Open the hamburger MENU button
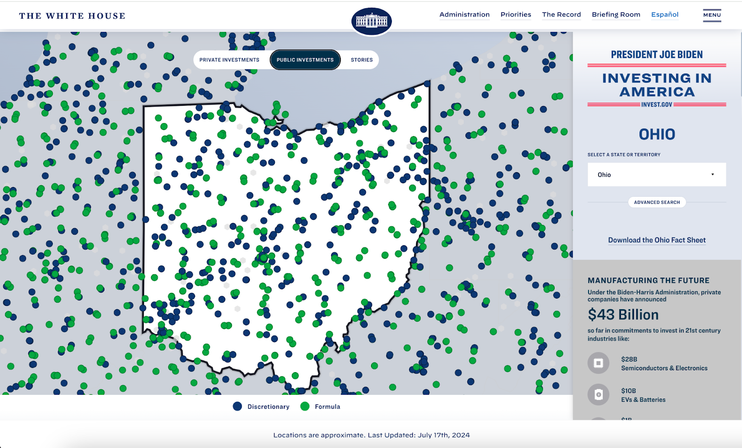The width and height of the screenshot is (742, 448). [712, 15]
